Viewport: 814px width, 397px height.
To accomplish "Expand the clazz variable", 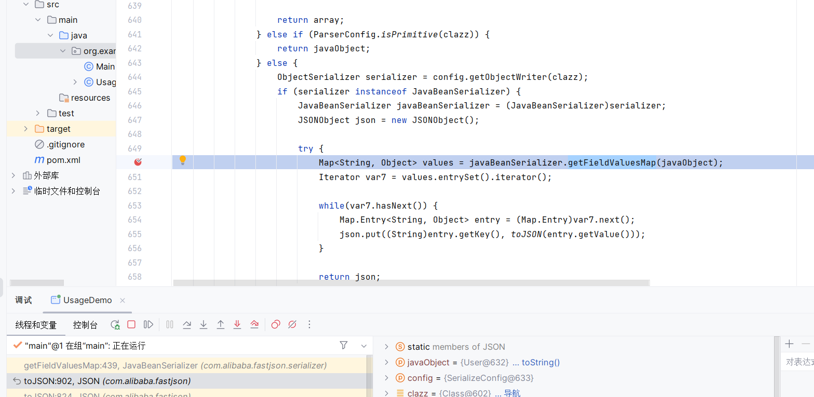I will [x=386, y=393].
